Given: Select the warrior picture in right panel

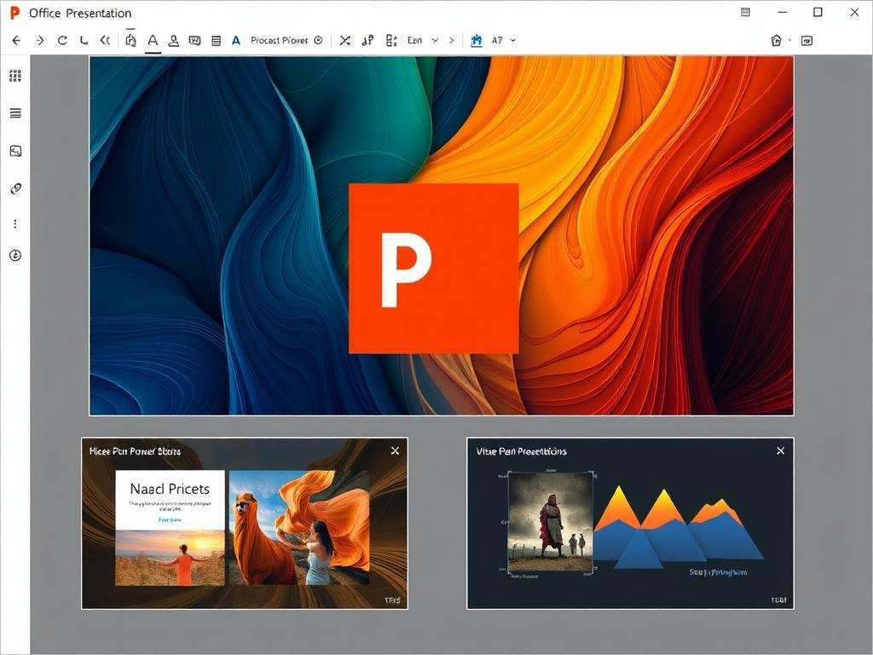Looking at the screenshot, I should coord(550,521).
